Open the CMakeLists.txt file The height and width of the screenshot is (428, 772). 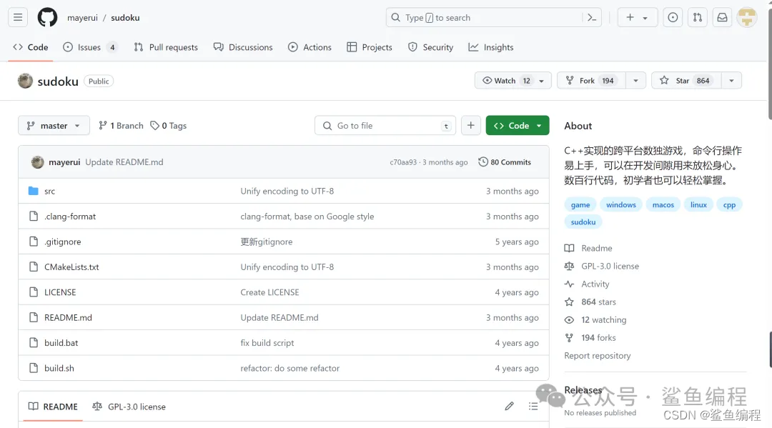tap(71, 267)
